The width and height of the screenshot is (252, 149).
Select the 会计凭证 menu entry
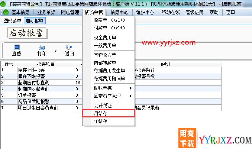coord(109,106)
